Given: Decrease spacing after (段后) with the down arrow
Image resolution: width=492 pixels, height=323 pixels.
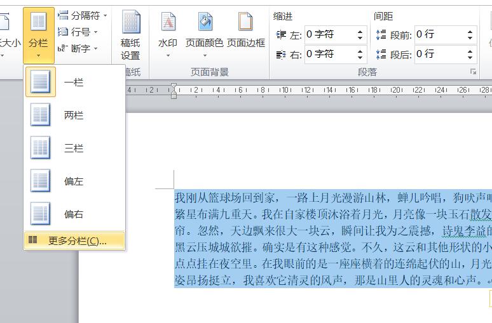Looking at the screenshot, I should (470, 58).
